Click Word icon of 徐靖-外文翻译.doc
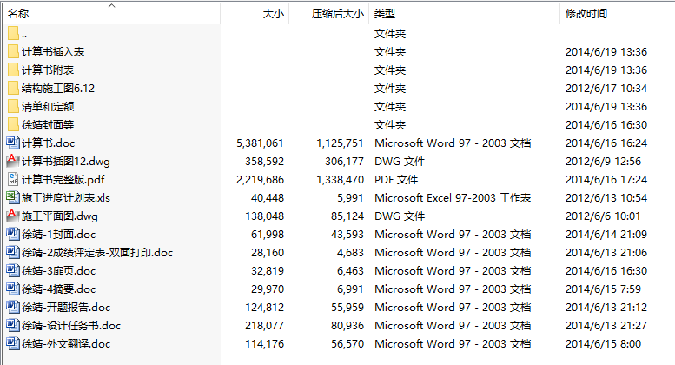The height and width of the screenshot is (365, 675). tap(13, 343)
